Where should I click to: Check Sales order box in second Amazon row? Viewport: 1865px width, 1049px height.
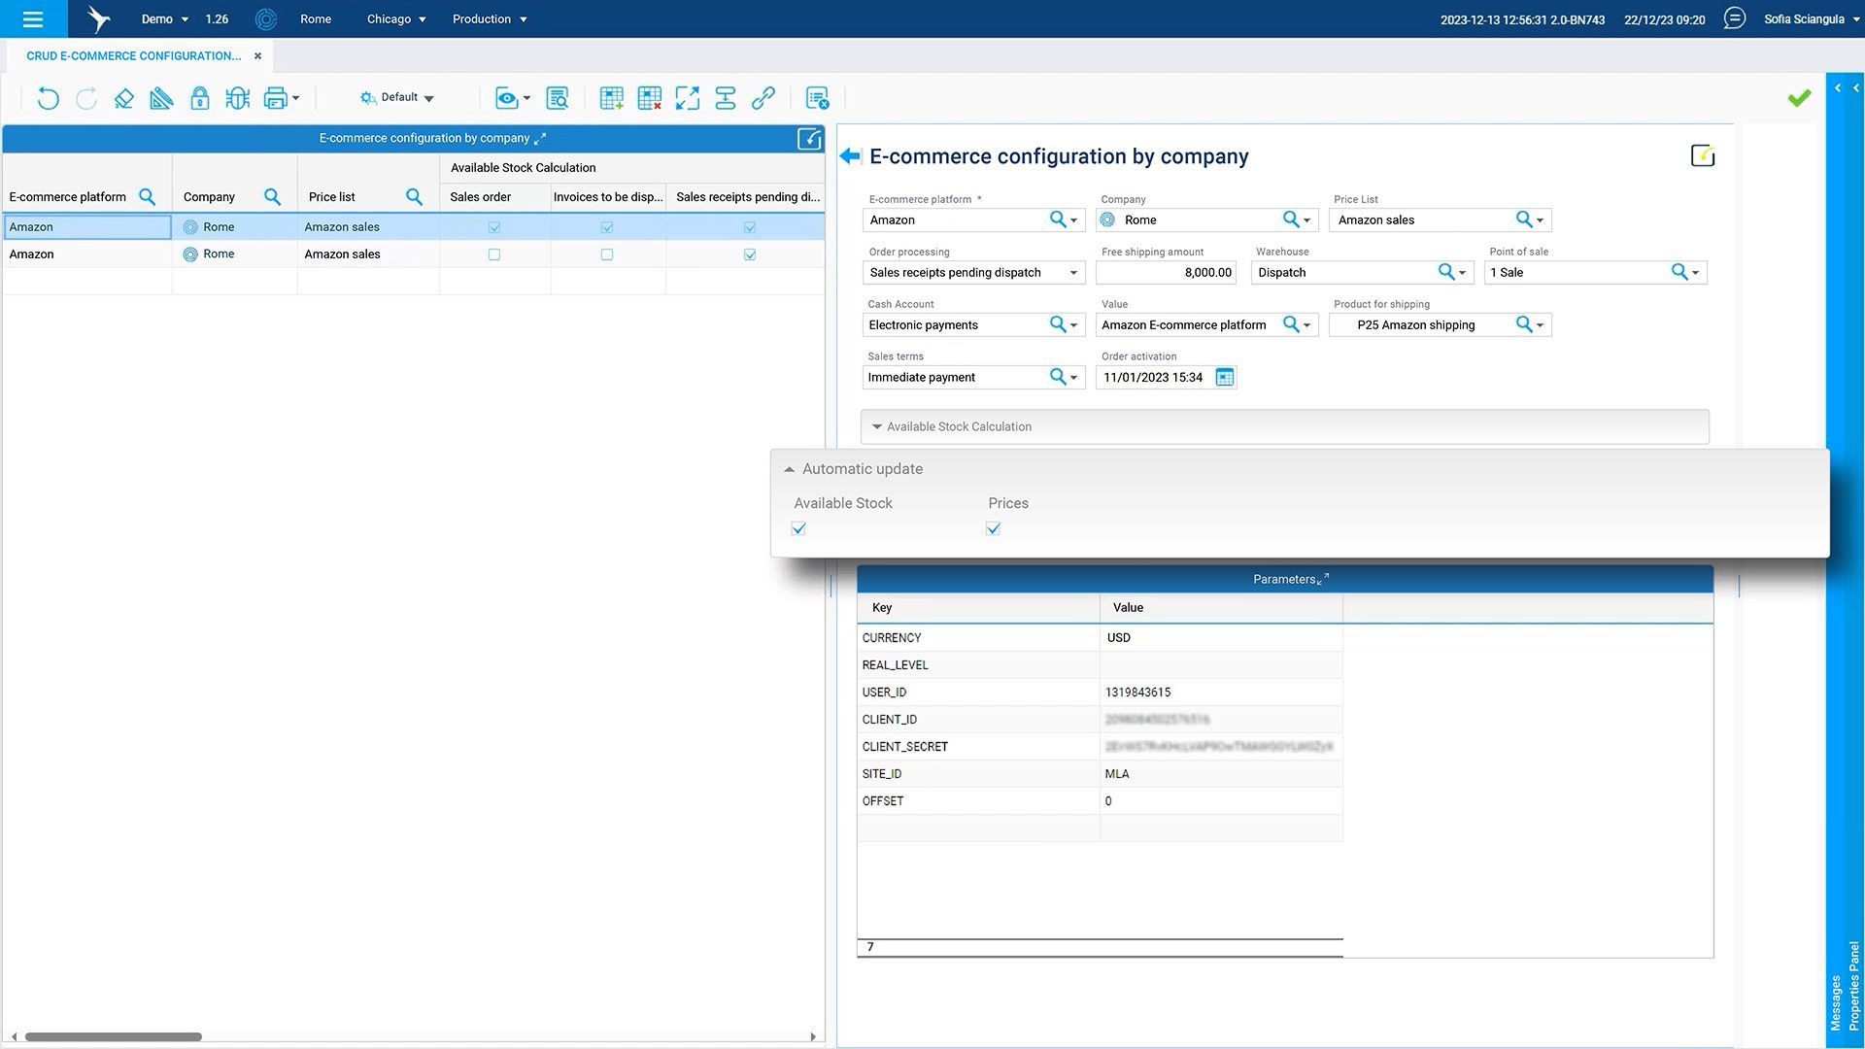(x=494, y=254)
